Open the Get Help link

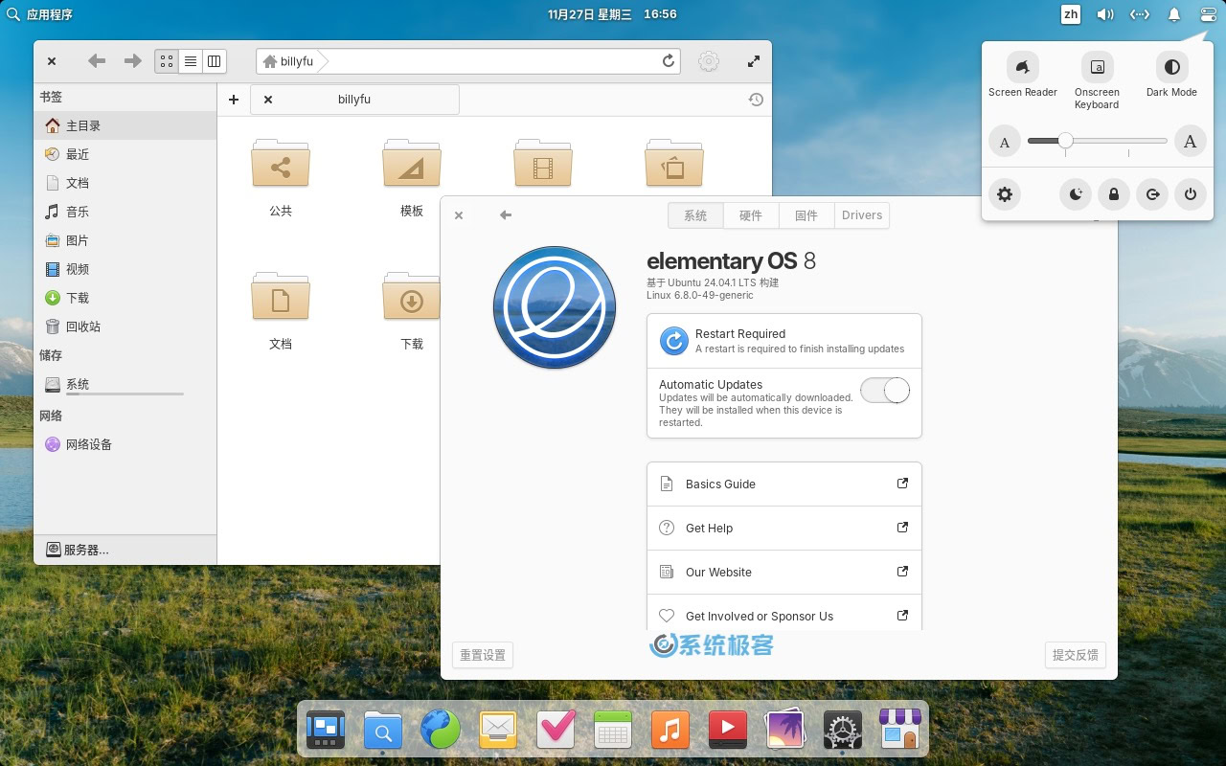click(784, 528)
